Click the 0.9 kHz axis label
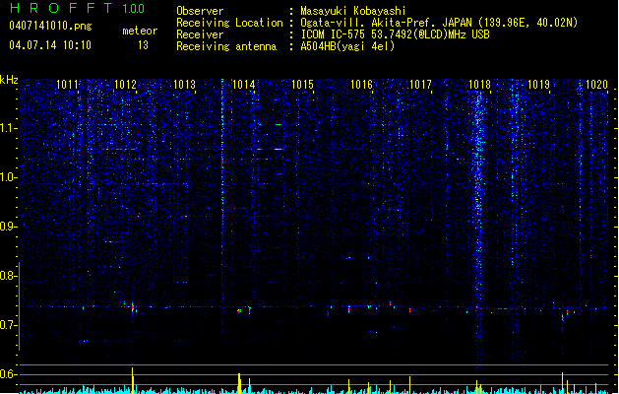This screenshot has width=619, height=394. coord(8,227)
